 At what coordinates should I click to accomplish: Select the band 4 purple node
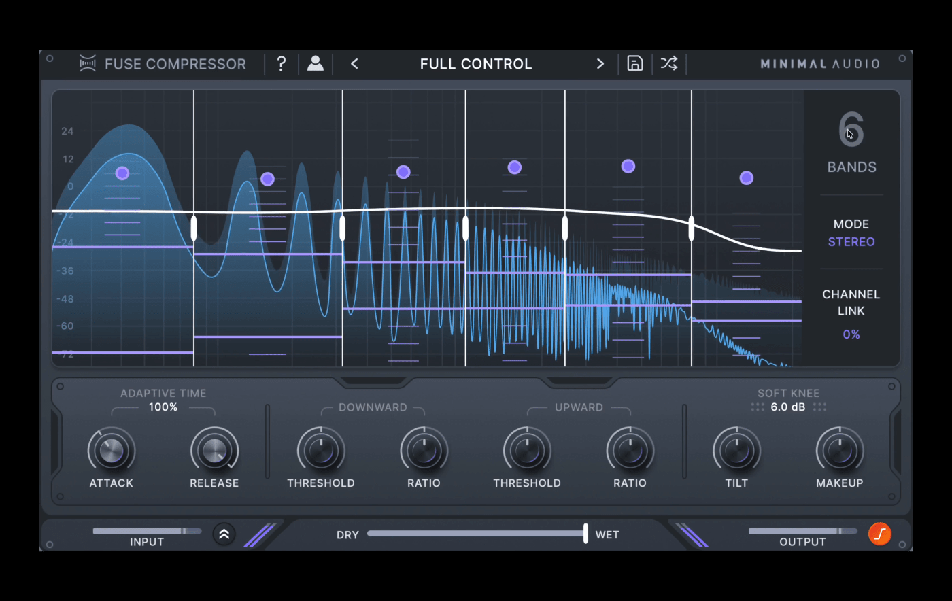(x=515, y=167)
